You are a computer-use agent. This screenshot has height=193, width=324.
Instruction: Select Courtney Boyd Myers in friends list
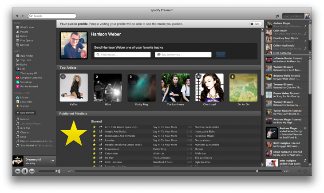pos(285,39)
